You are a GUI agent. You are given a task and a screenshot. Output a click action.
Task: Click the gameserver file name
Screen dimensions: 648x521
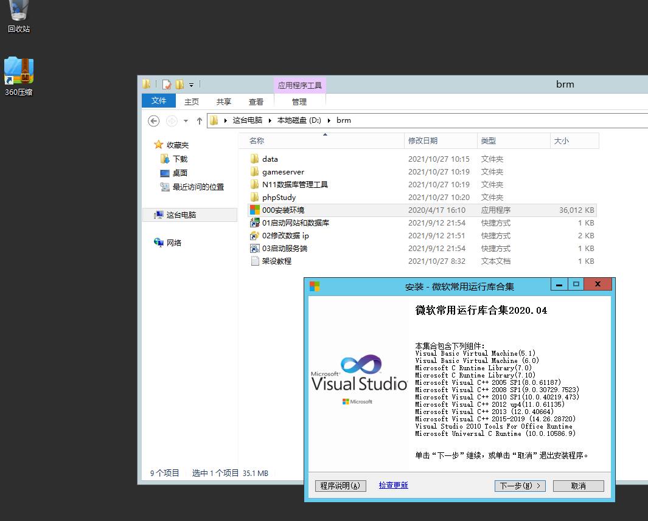283,171
